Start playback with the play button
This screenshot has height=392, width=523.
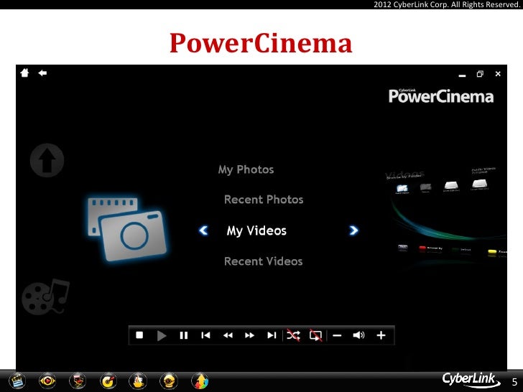click(x=162, y=335)
